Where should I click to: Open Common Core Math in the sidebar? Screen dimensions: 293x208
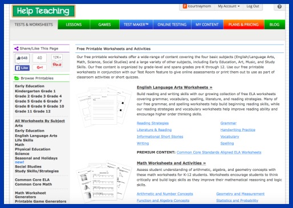34,184
